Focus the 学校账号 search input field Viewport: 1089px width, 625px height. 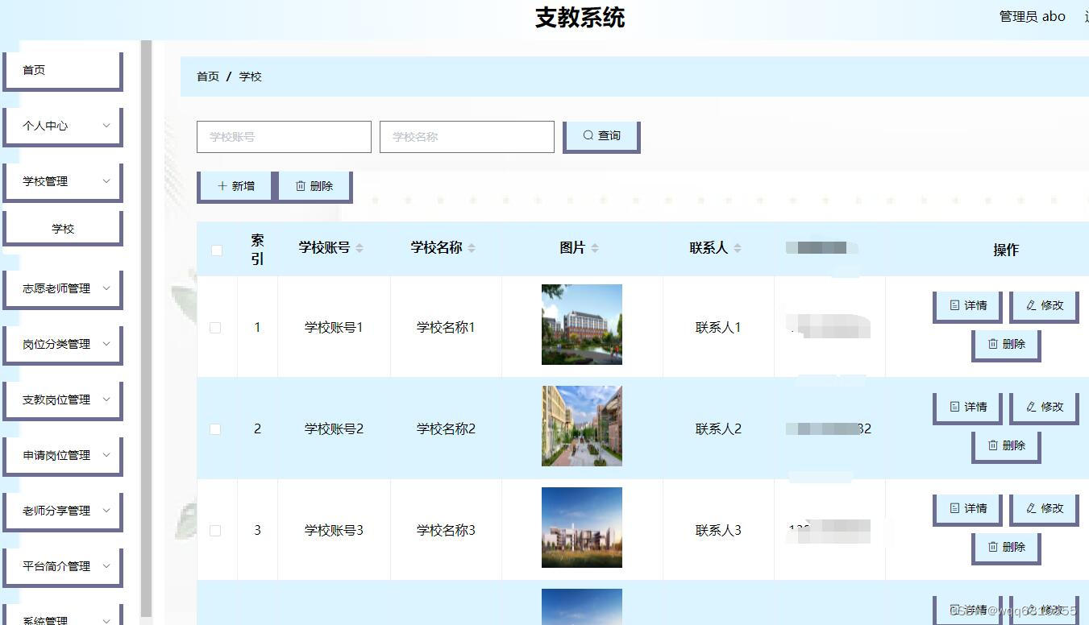click(284, 137)
